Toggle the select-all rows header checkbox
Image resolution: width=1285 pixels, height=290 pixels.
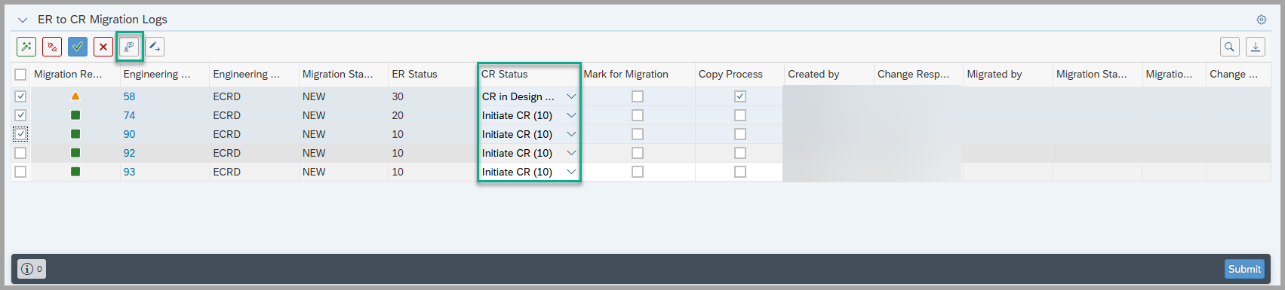(x=20, y=74)
